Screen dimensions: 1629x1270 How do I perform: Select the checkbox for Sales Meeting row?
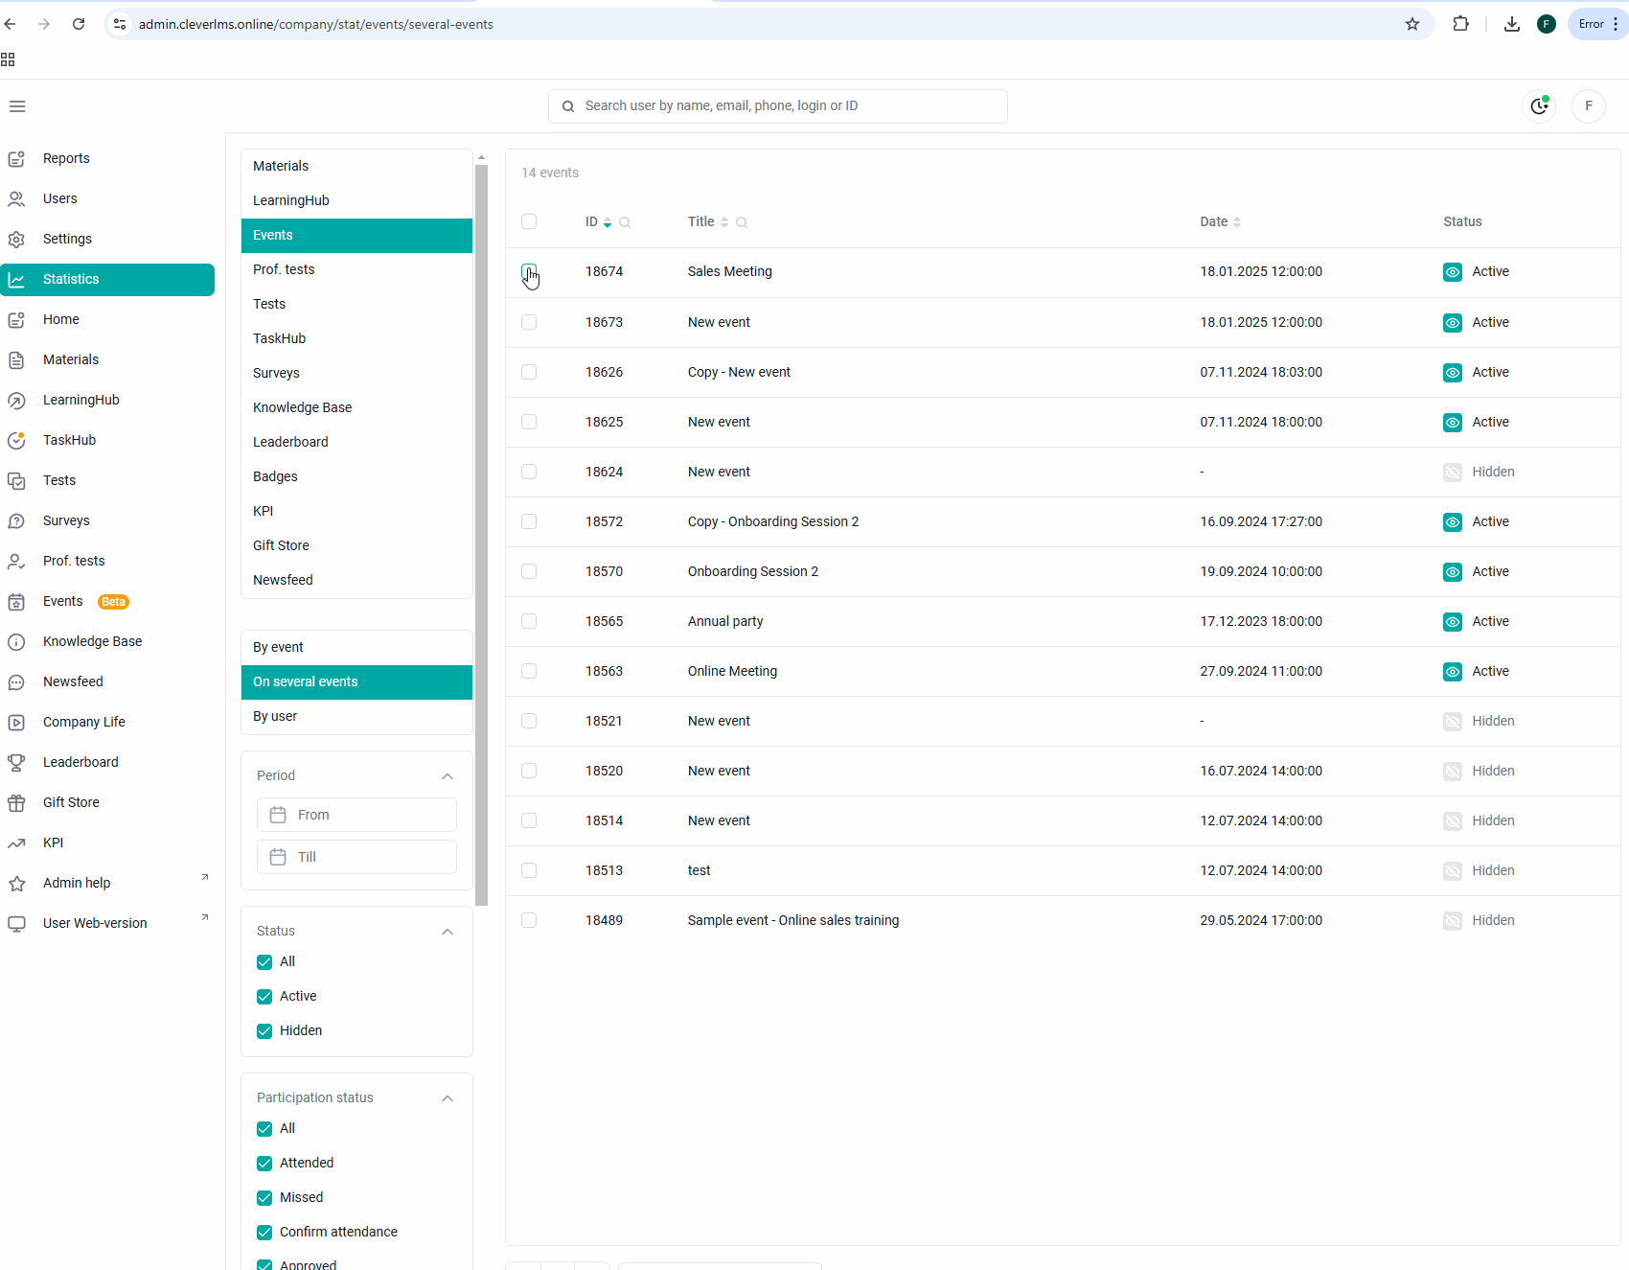[529, 271]
